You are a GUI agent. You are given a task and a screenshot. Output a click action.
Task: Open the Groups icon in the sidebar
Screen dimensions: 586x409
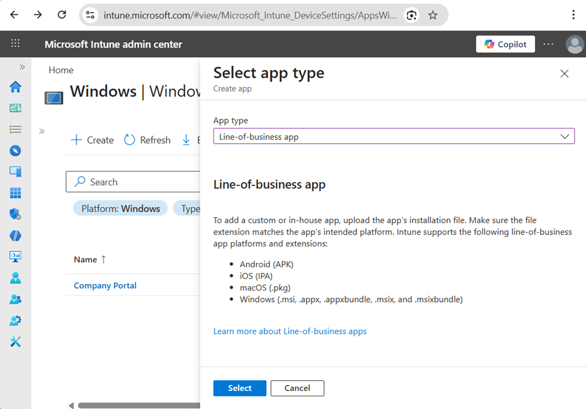tap(16, 299)
